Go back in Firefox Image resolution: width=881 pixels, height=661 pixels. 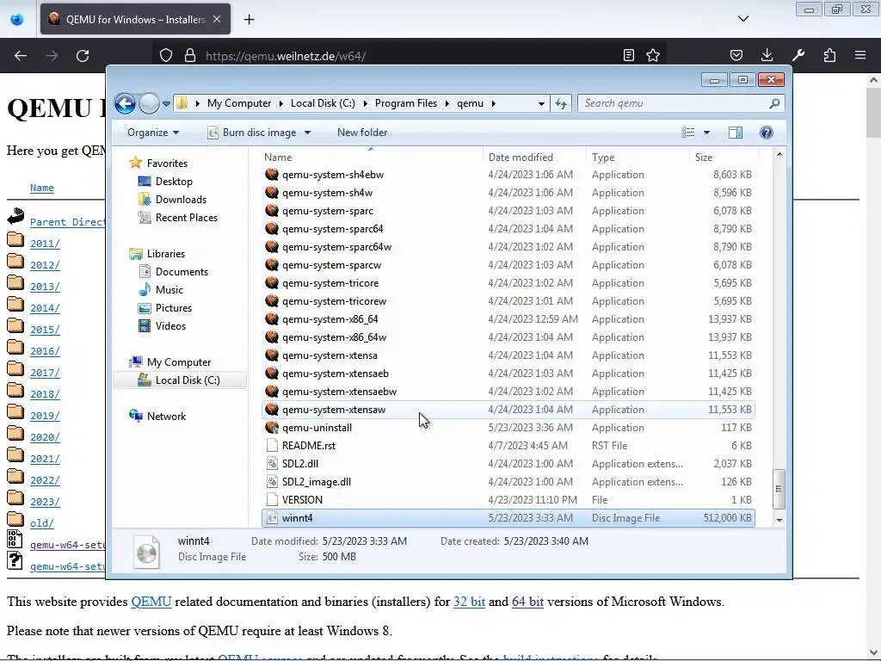pyautogui.click(x=21, y=56)
